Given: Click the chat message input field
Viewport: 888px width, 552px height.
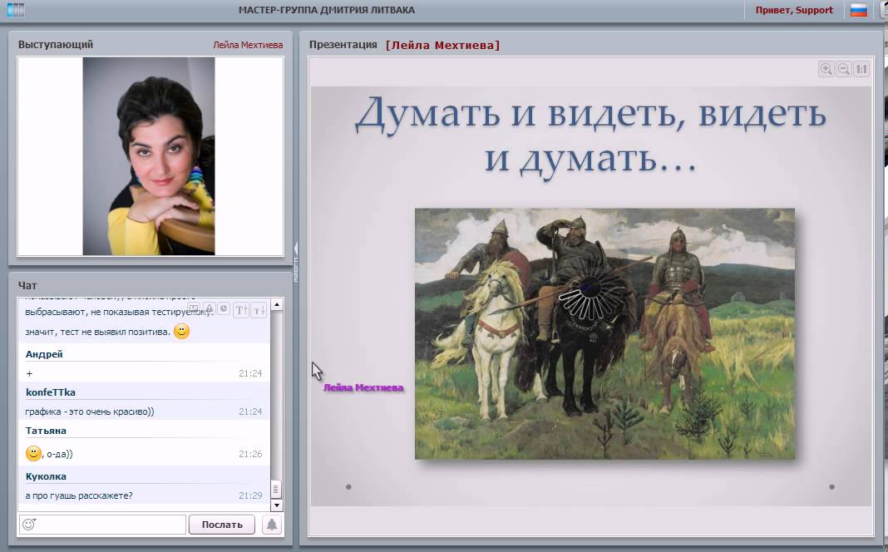Looking at the screenshot, I should point(102,525).
